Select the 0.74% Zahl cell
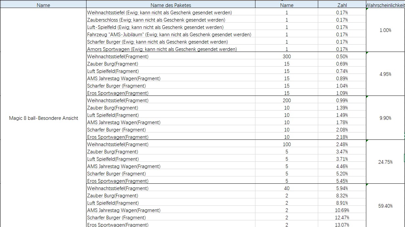The height and width of the screenshot is (227, 405). [342, 71]
